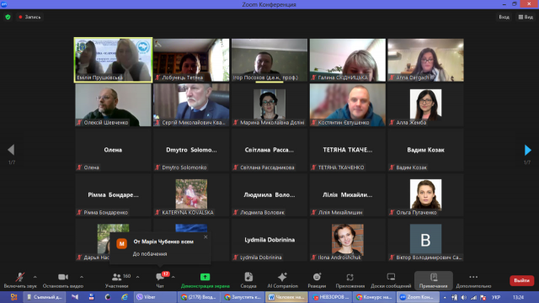Click the red Выйти leave button
The height and width of the screenshot is (303, 539).
click(x=521, y=280)
